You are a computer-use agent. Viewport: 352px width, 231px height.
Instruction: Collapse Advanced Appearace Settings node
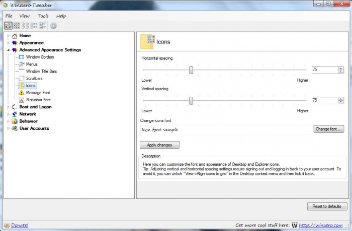pyautogui.click(x=9, y=50)
